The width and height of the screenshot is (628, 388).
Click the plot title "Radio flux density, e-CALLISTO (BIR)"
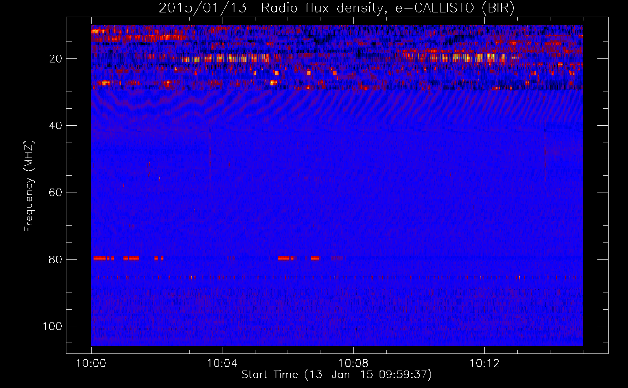tap(387, 8)
